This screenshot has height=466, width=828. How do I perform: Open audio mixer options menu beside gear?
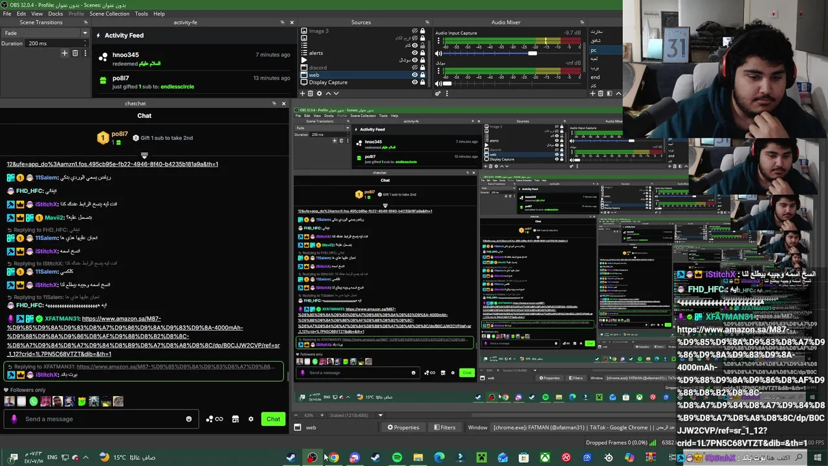click(x=447, y=93)
